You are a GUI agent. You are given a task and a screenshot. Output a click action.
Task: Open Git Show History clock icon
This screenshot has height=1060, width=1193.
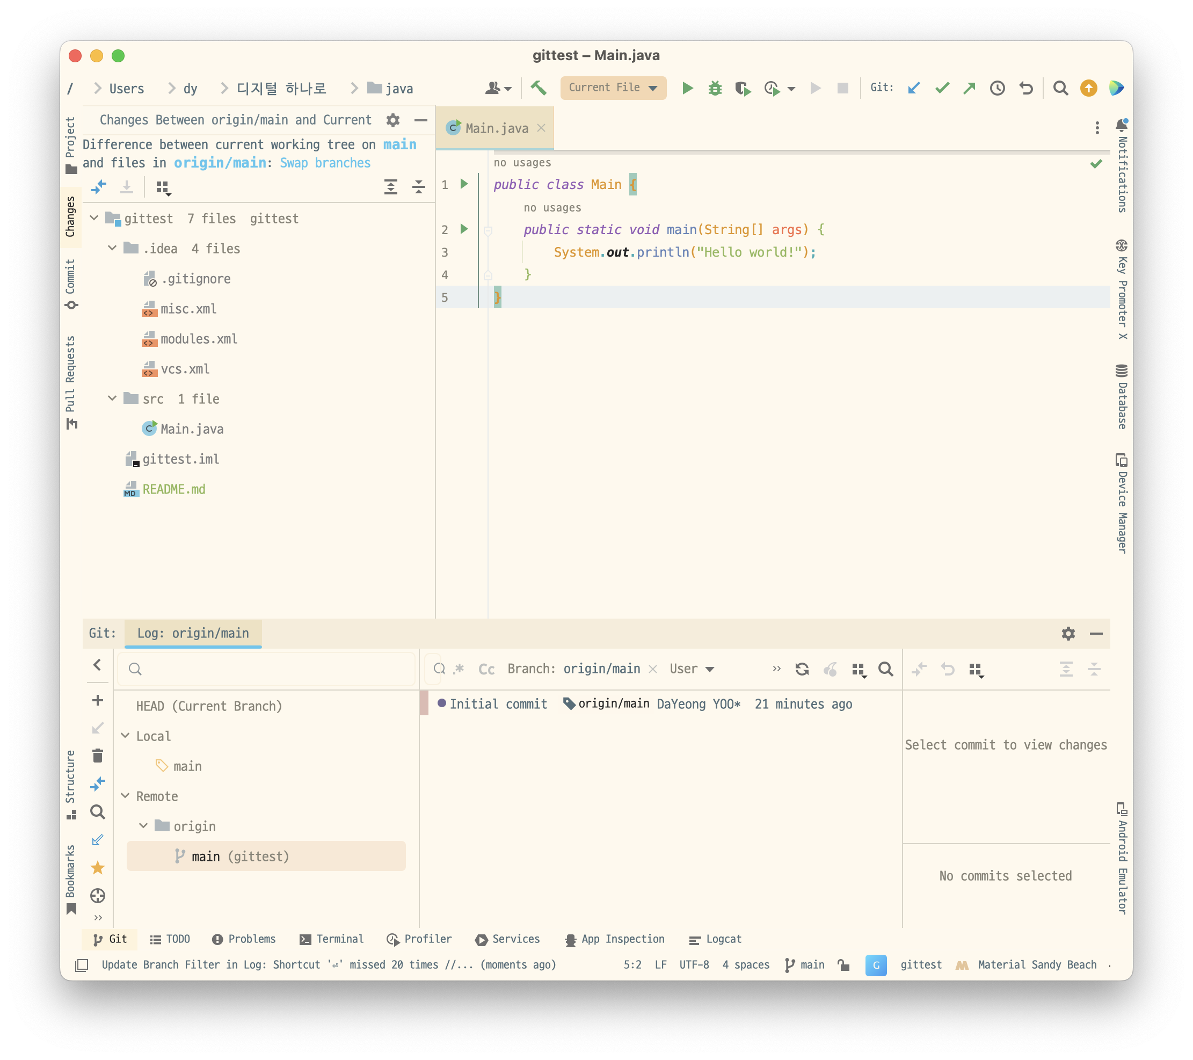point(998,88)
